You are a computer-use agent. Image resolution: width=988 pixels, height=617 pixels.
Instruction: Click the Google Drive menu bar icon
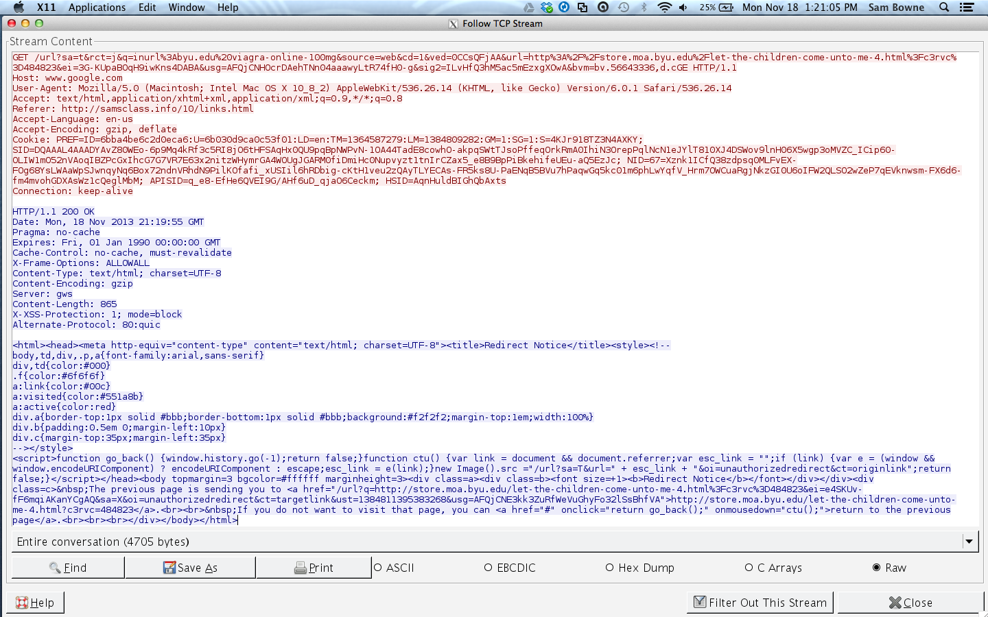click(528, 8)
